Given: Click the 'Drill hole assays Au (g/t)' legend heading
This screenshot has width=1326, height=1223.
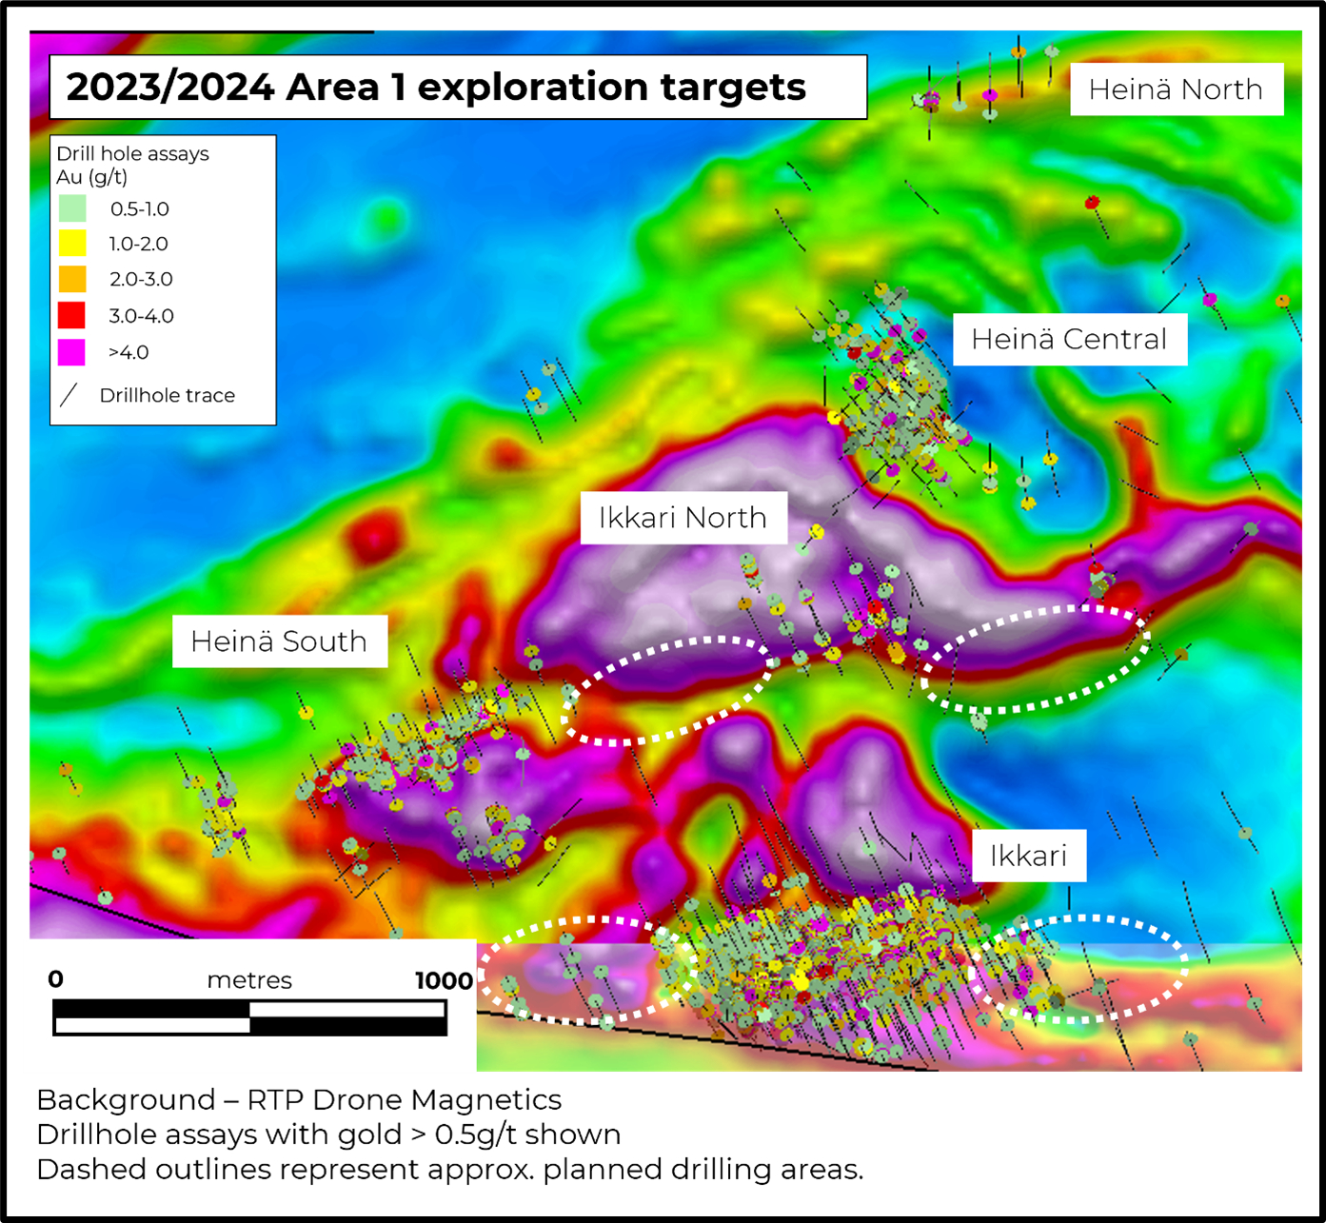Looking at the screenshot, I should tap(132, 165).
